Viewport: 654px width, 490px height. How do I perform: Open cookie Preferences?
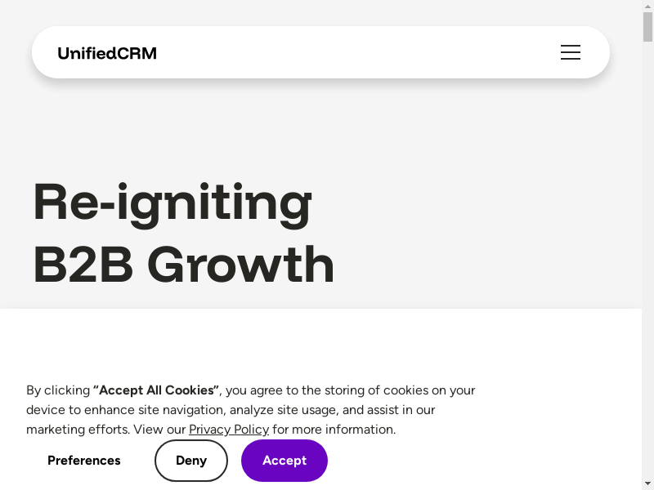click(84, 461)
